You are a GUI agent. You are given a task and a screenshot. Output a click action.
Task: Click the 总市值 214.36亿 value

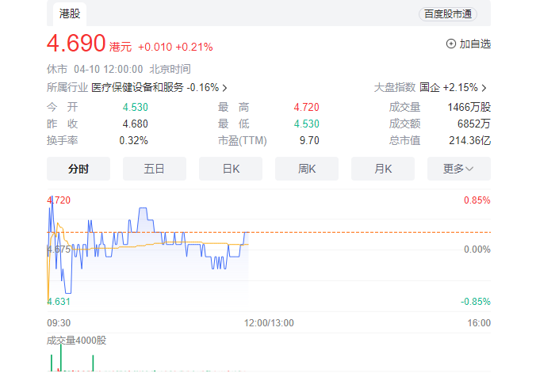(474, 140)
